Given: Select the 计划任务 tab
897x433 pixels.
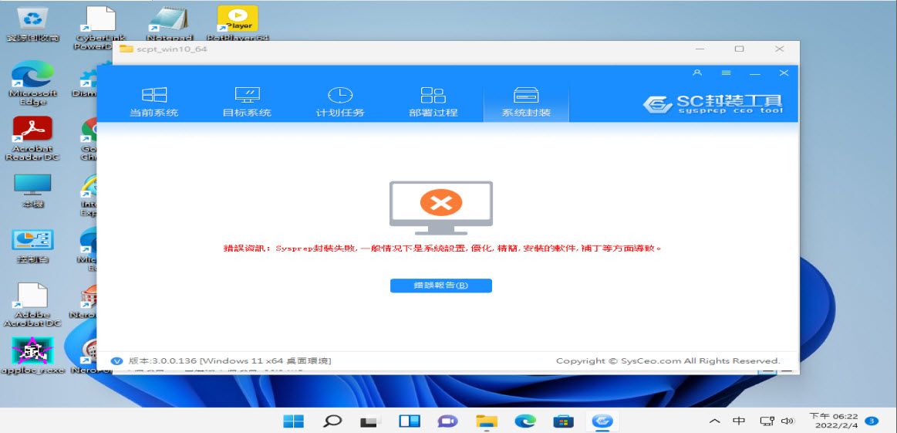Looking at the screenshot, I should tap(340, 103).
